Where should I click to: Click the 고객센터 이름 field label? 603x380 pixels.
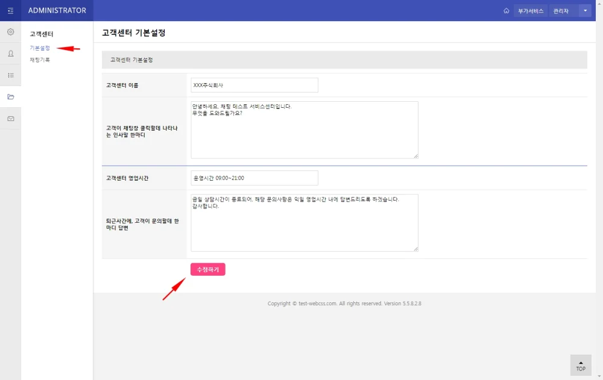pyautogui.click(x=122, y=86)
